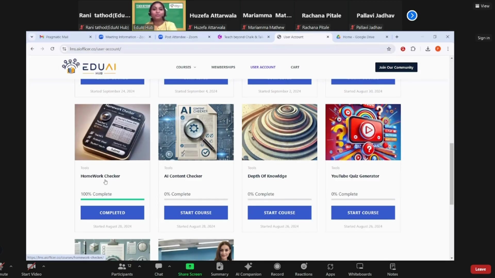Open the Reactions emoji icon
This screenshot has width=495, height=278.
click(x=304, y=266)
